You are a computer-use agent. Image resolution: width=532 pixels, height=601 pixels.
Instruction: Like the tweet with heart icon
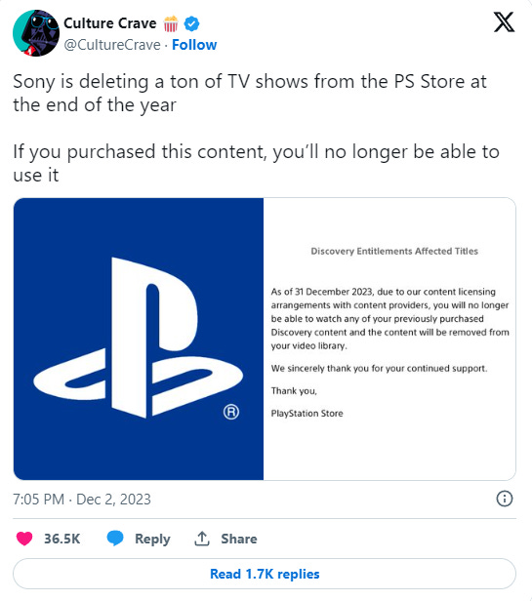(x=24, y=539)
